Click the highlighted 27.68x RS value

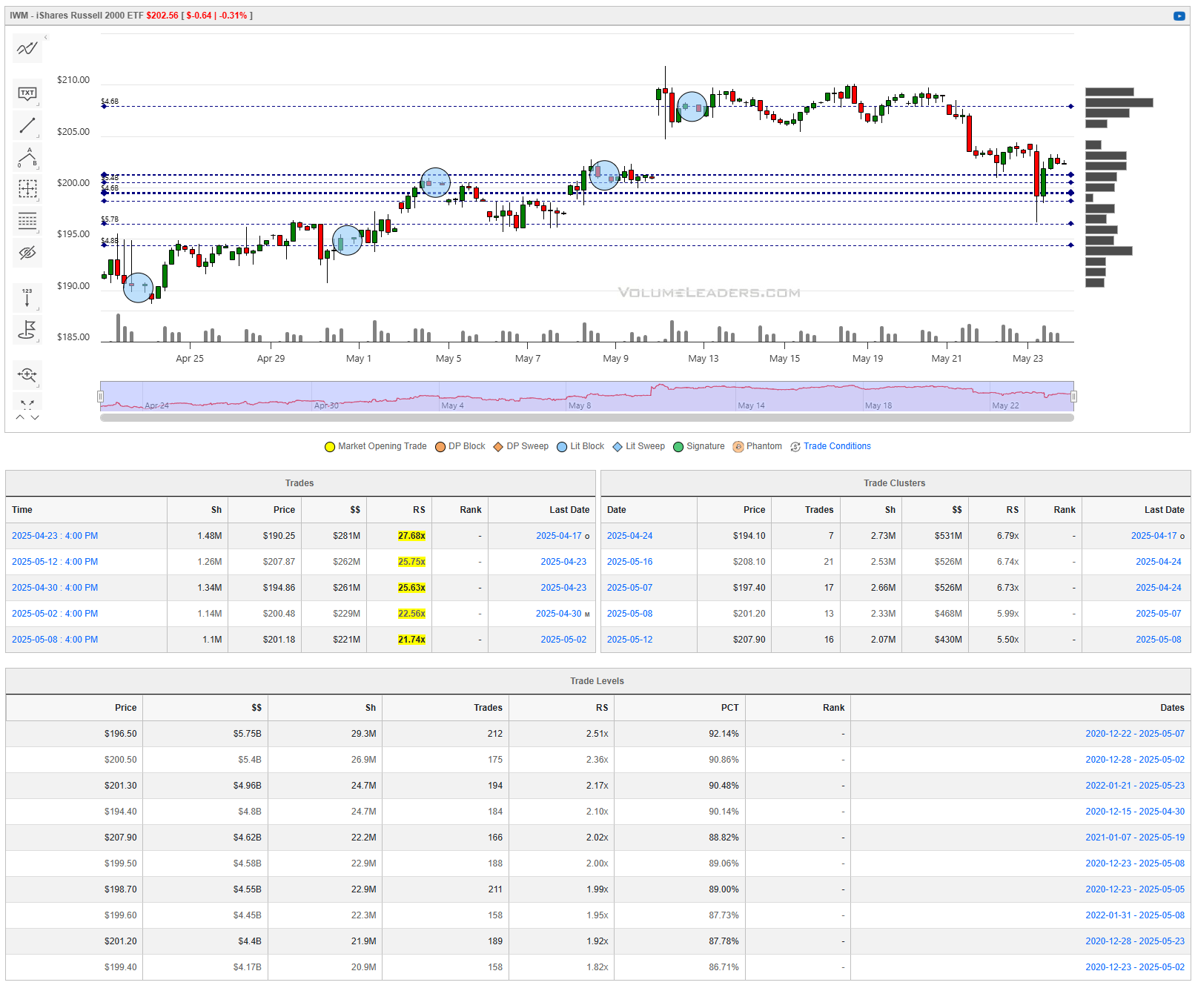click(411, 536)
